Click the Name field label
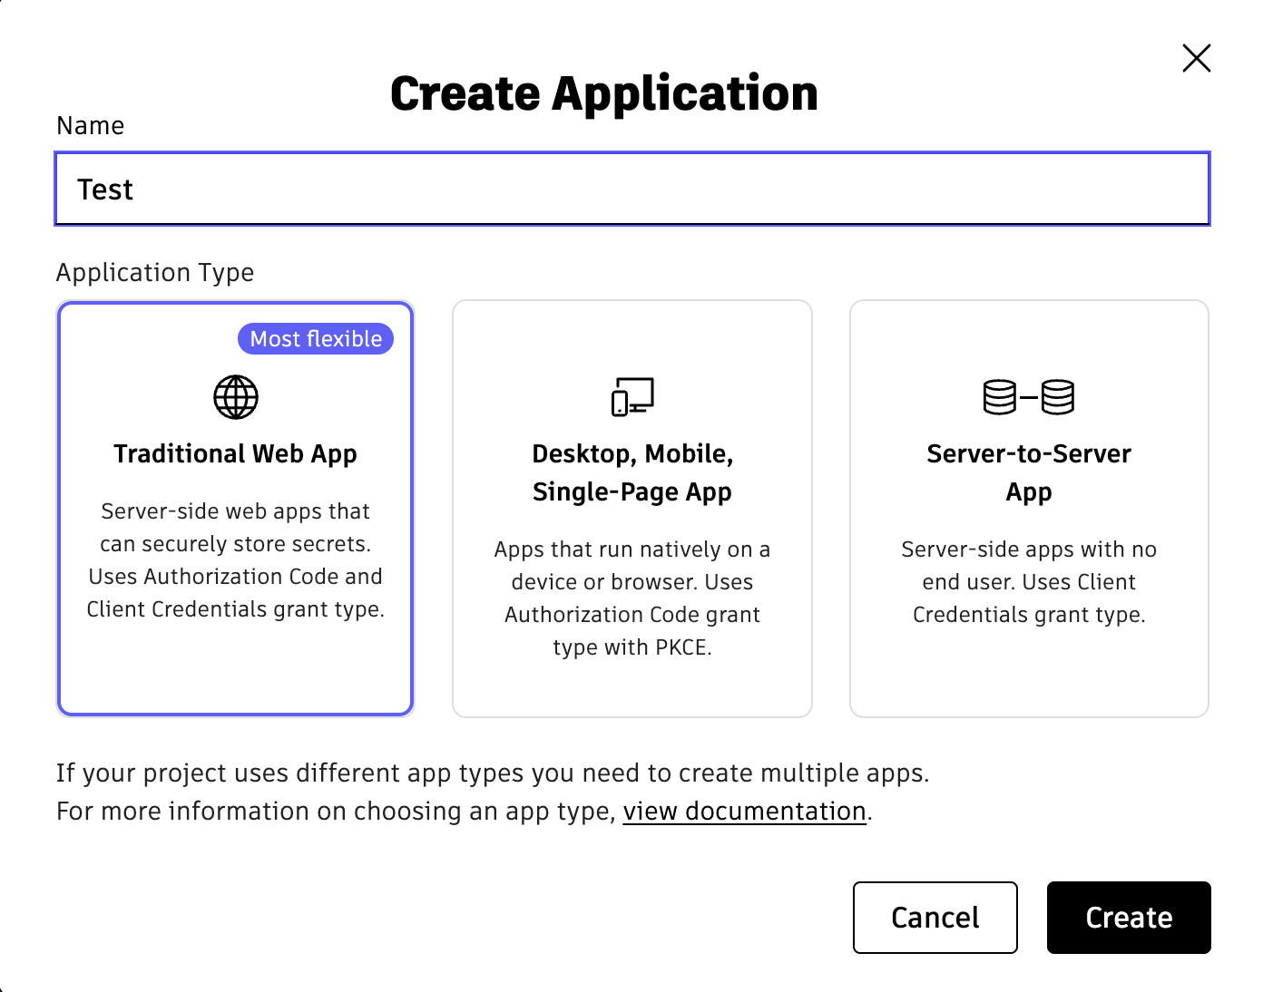The height and width of the screenshot is (992, 1263). (x=91, y=125)
